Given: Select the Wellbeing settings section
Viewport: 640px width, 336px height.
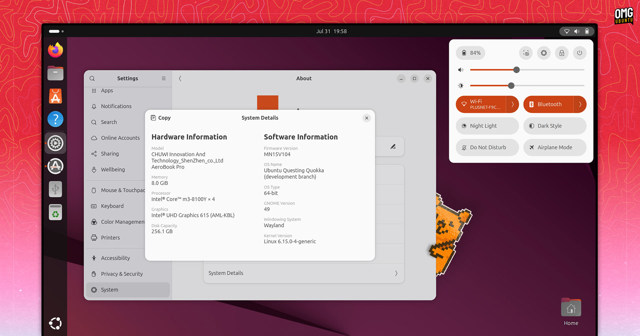Looking at the screenshot, I should tap(112, 169).
